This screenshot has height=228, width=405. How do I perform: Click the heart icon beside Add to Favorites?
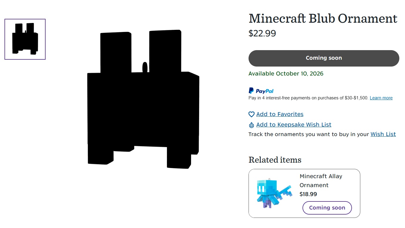click(x=252, y=114)
